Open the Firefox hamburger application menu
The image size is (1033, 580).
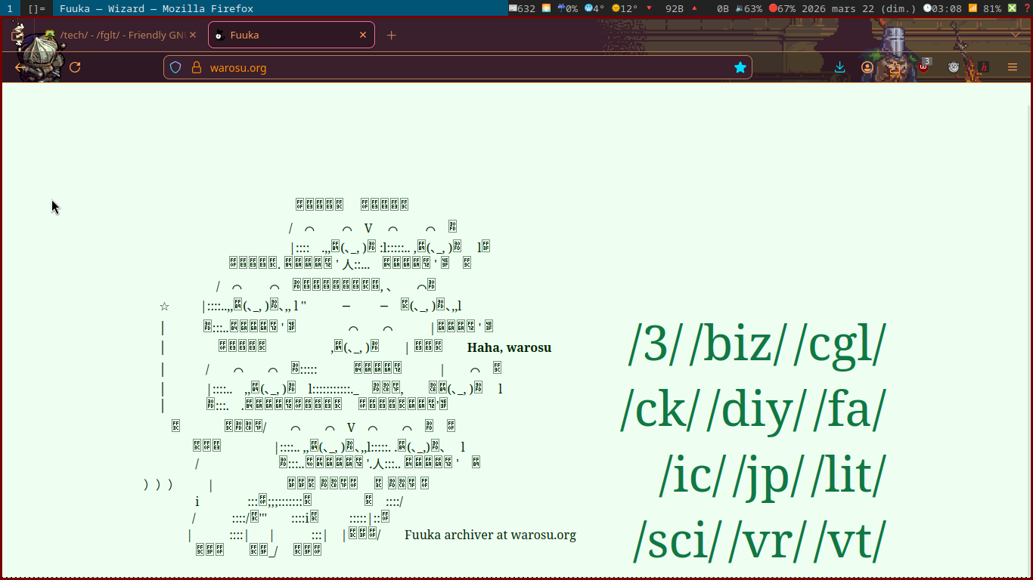point(1013,67)
